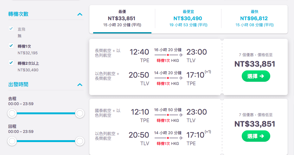Click red HKG stopover dot on 16 小時 50 分鐘 flight
The width and height of the screenshot is (294, 155).
click(x=168, y=115)
